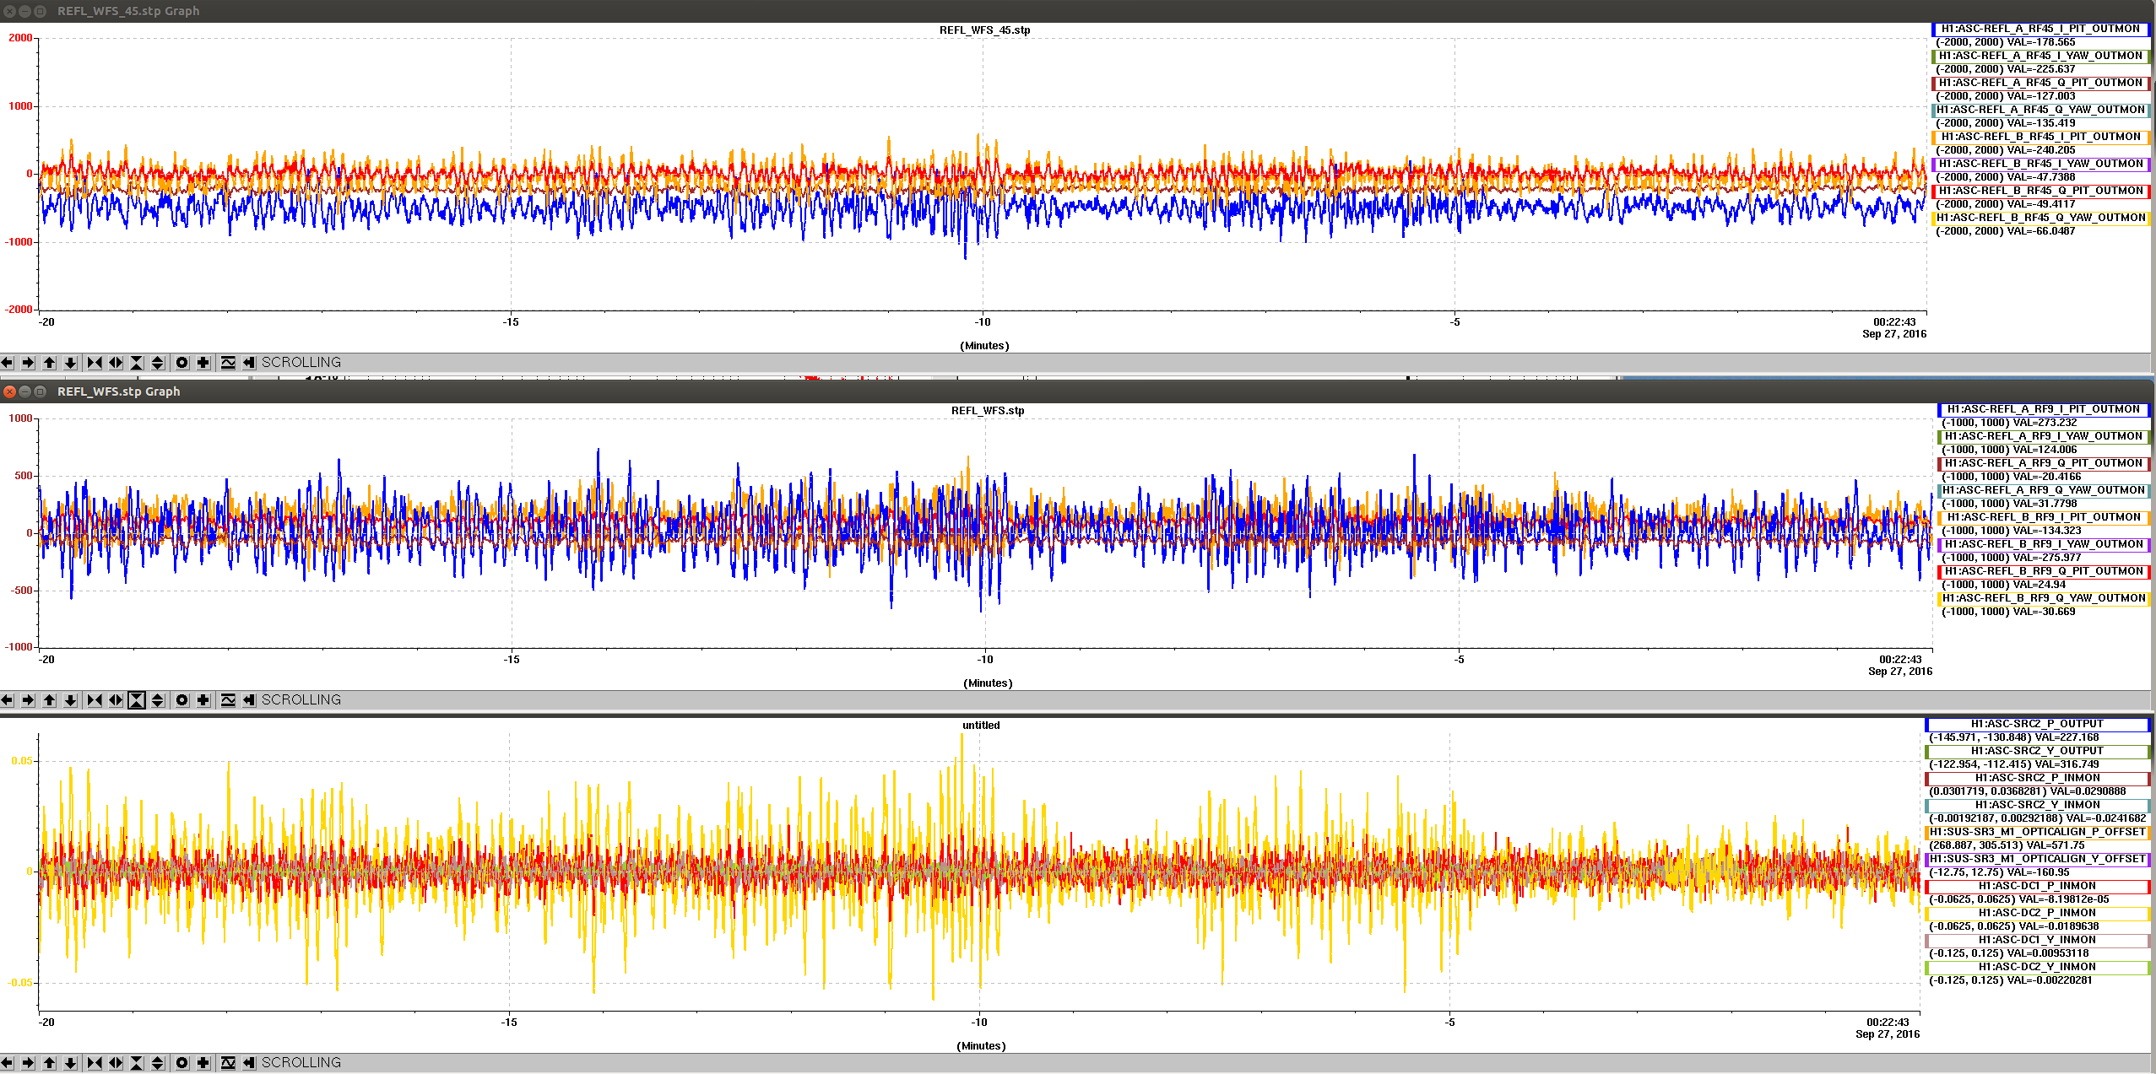
Task: Select H1:ASC-DC1_P_INMON legend entry
Action: (2037, 886)
